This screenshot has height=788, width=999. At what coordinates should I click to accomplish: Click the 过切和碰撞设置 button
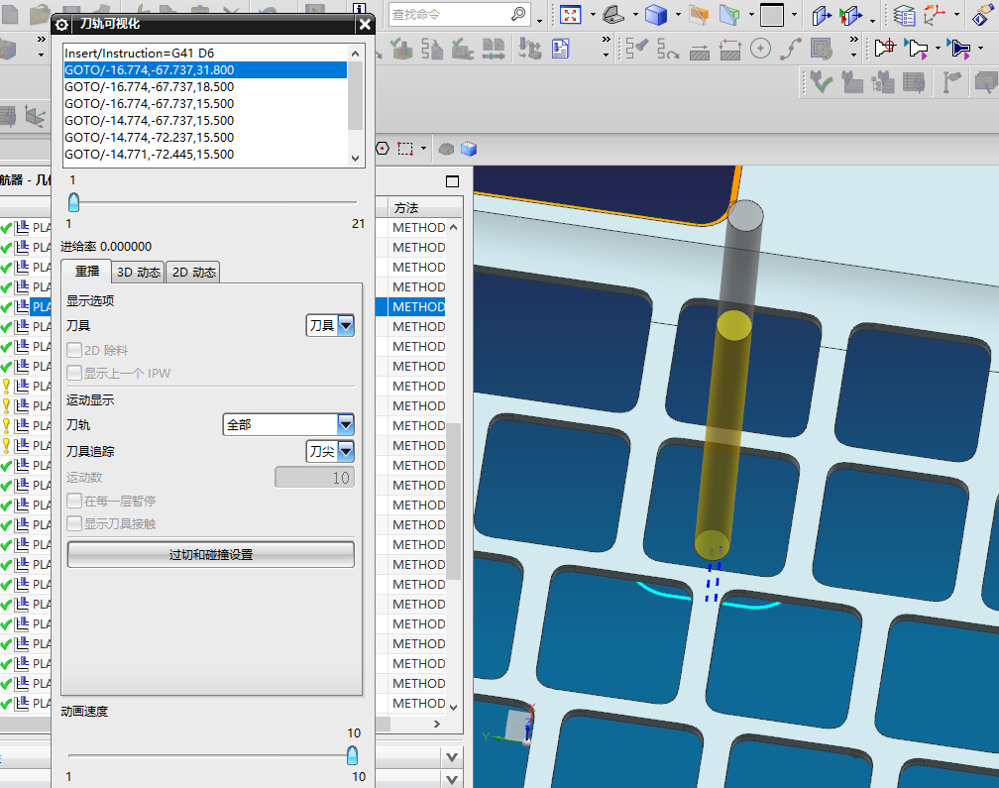(210, 555)
